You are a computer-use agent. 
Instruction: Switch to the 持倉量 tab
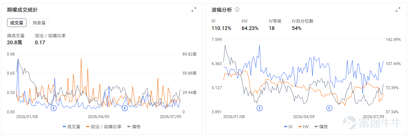[39, 23]
